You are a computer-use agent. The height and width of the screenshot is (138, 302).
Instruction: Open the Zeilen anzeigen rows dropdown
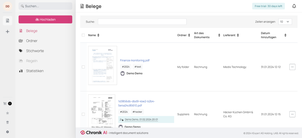285,22
